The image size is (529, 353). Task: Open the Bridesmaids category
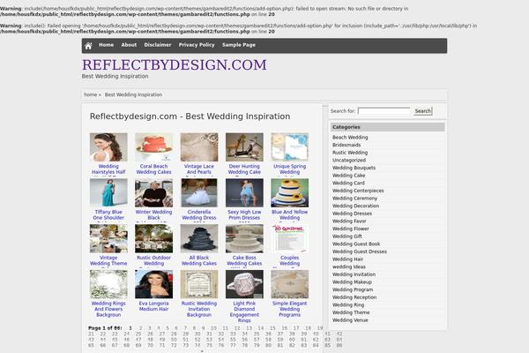[x=346, y=145]
